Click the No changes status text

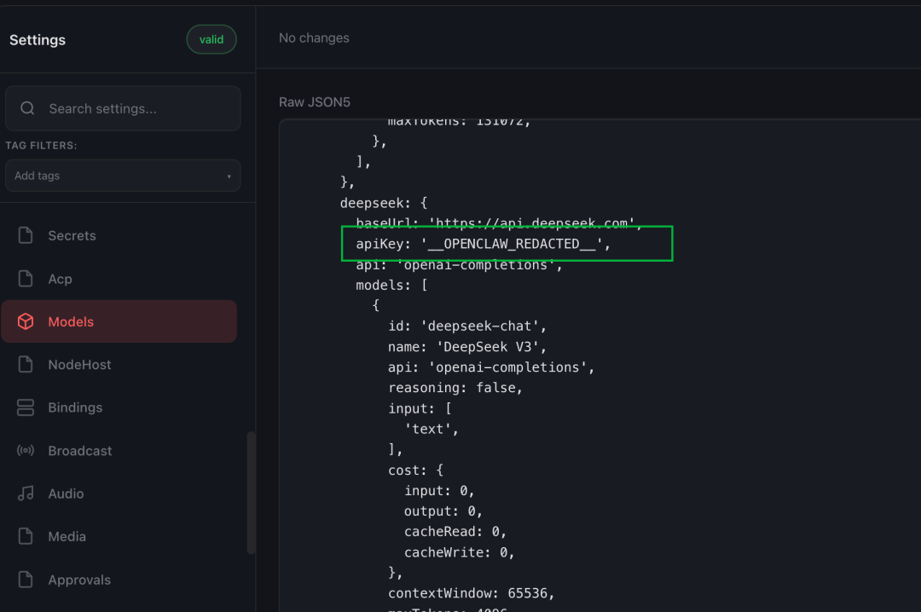pos(314,38)
